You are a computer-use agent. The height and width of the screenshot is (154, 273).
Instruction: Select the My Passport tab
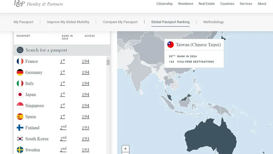pos(23,22)
